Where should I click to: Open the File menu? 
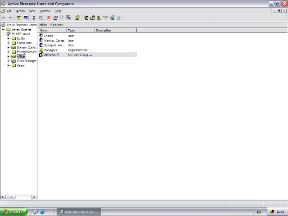[9, 11]
